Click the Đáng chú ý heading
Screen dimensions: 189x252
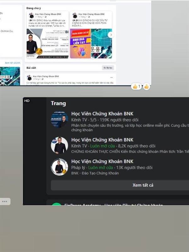tap(34, 8)
